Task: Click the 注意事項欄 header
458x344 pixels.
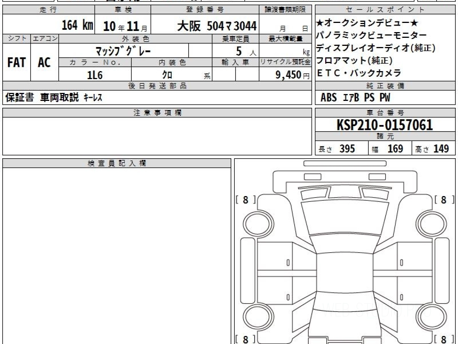Action: 157,112
